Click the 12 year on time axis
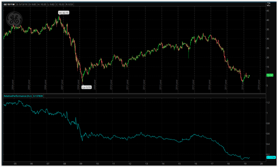 [x=130, y=164]
